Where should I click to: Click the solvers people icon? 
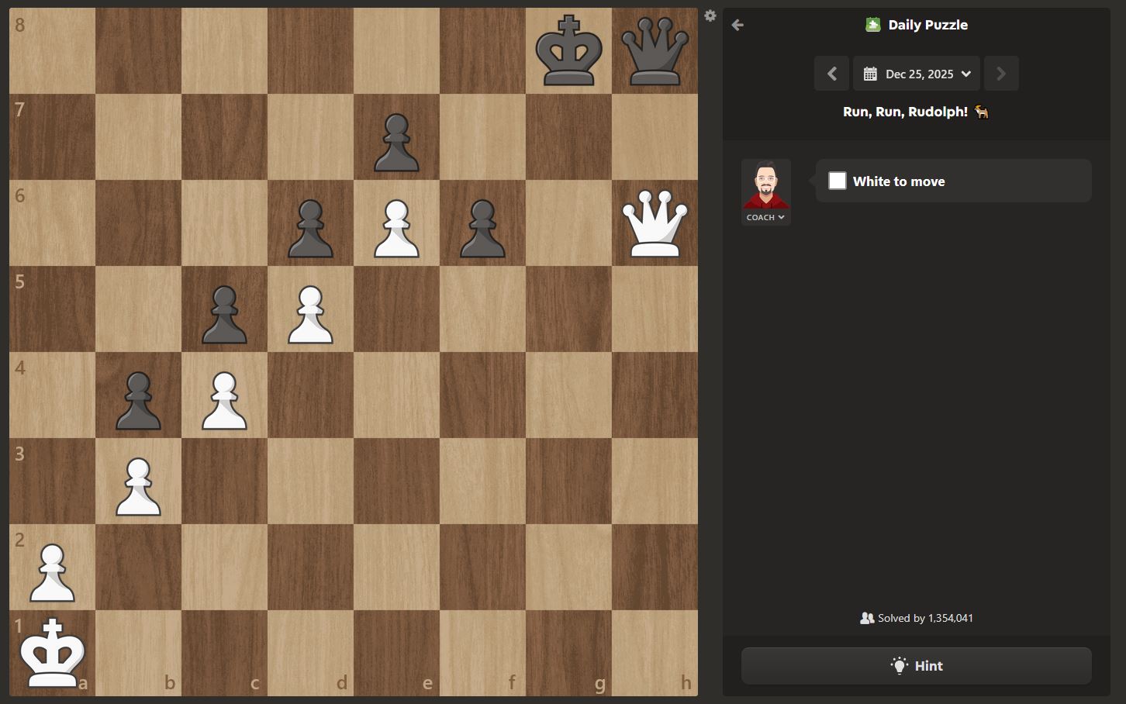[867, 618]
